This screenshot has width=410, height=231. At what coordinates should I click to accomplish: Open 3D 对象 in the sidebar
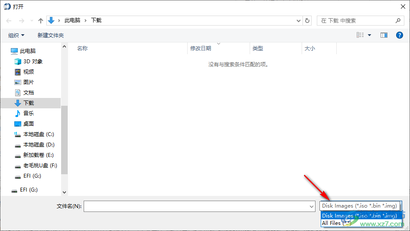point(33,62)
